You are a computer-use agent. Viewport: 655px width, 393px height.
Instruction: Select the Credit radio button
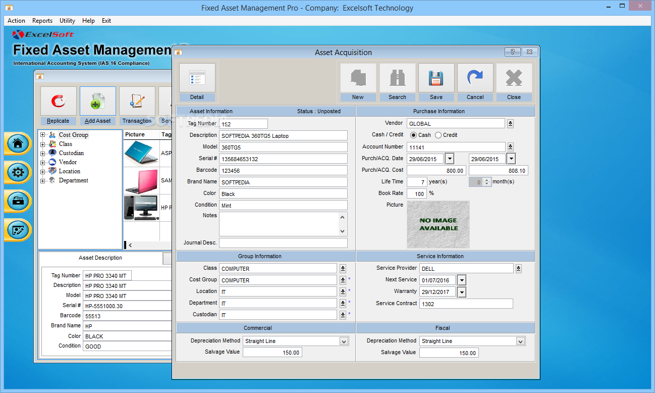[x=438, y=135]
